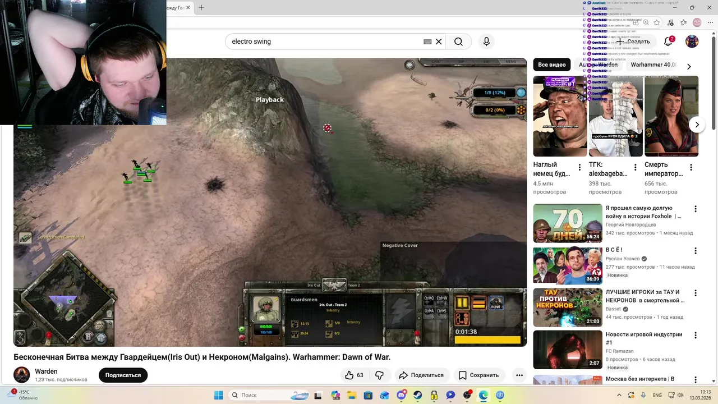This screenshot has height=404, width=718.
Task: Click the Поделиться share button
Action: pyautogui.click(x=421, y=375)
